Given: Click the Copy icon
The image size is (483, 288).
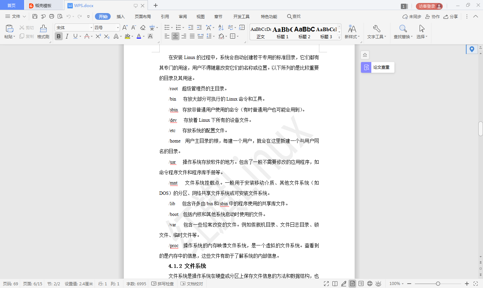Looking at the screenshot, I should pyautogui.click(x=22, y=36).
